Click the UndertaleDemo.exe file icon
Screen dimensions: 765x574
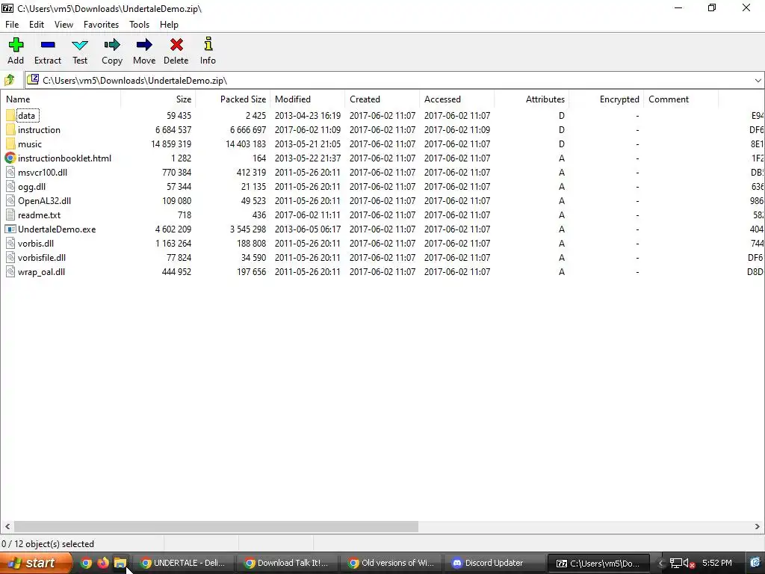pyautogui.click(x=10, y=229)
